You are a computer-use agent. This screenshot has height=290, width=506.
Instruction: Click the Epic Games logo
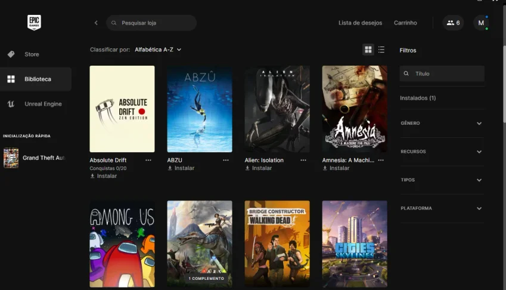34,23
